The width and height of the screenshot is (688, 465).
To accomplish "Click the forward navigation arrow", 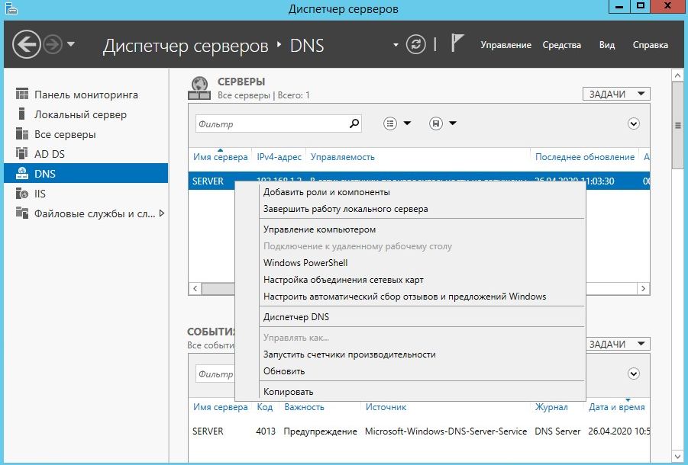I will (x=53, y=44).
